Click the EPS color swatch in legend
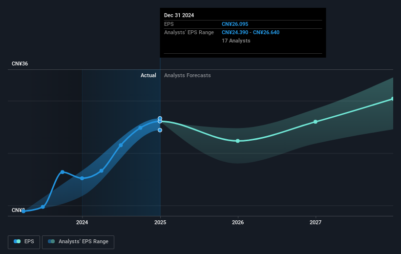The height and width of the screenshot is (254, 401). [x=17, y=241]
